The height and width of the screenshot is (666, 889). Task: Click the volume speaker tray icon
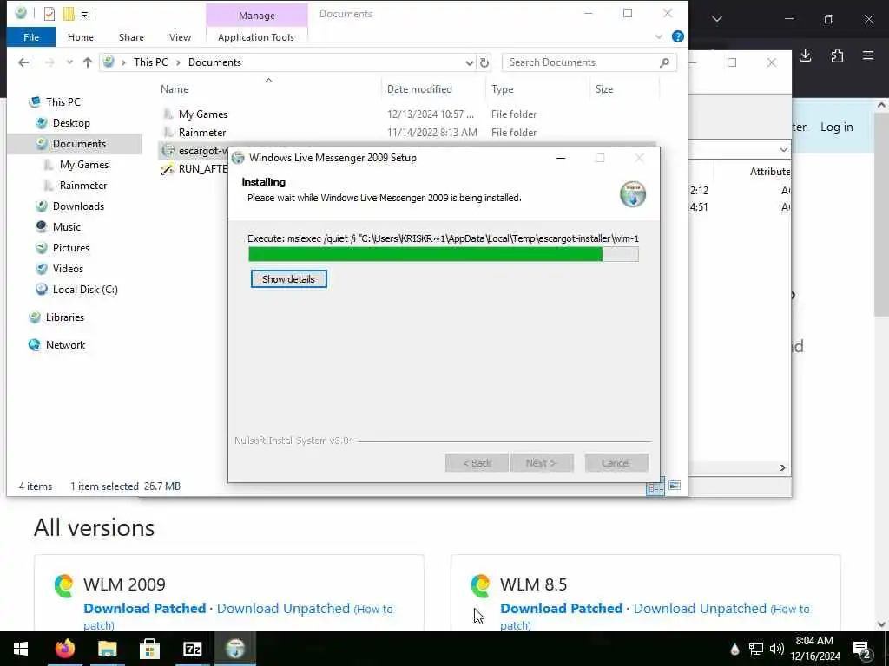777,649
